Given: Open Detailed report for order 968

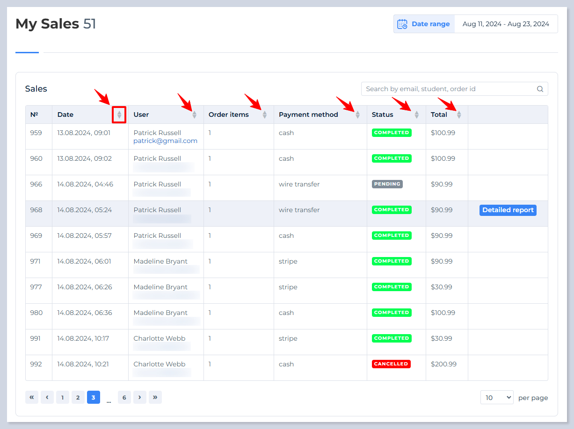Looking at the screenshot, I should tap(508, 210).
